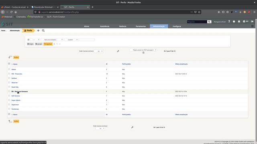Click the export icon under the PDF dropdown
The image size is (257, 144).
[143, 52]
